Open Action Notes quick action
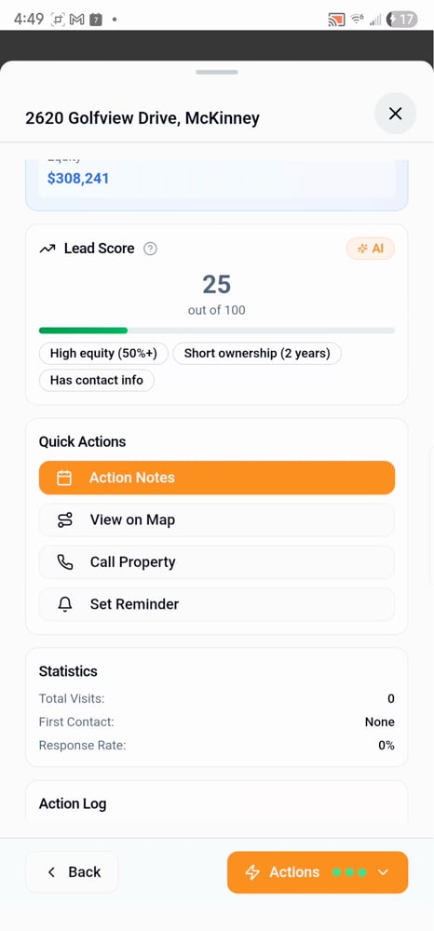434x931 pixels. click(x=217, y=478)
